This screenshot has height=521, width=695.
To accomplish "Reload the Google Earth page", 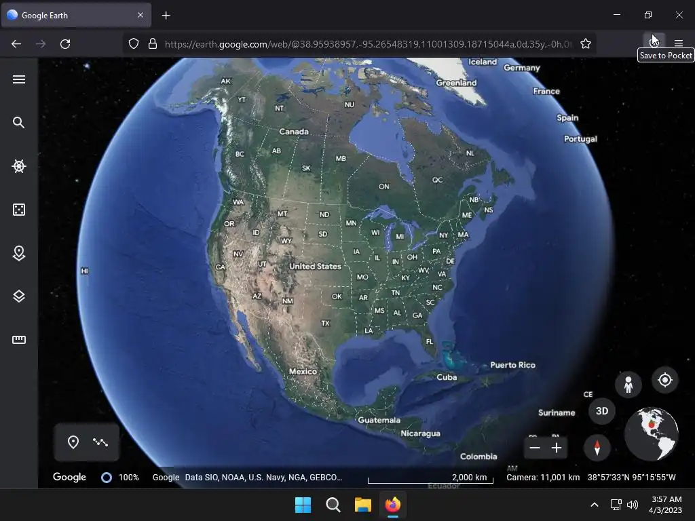I will (x=65, y=44).
